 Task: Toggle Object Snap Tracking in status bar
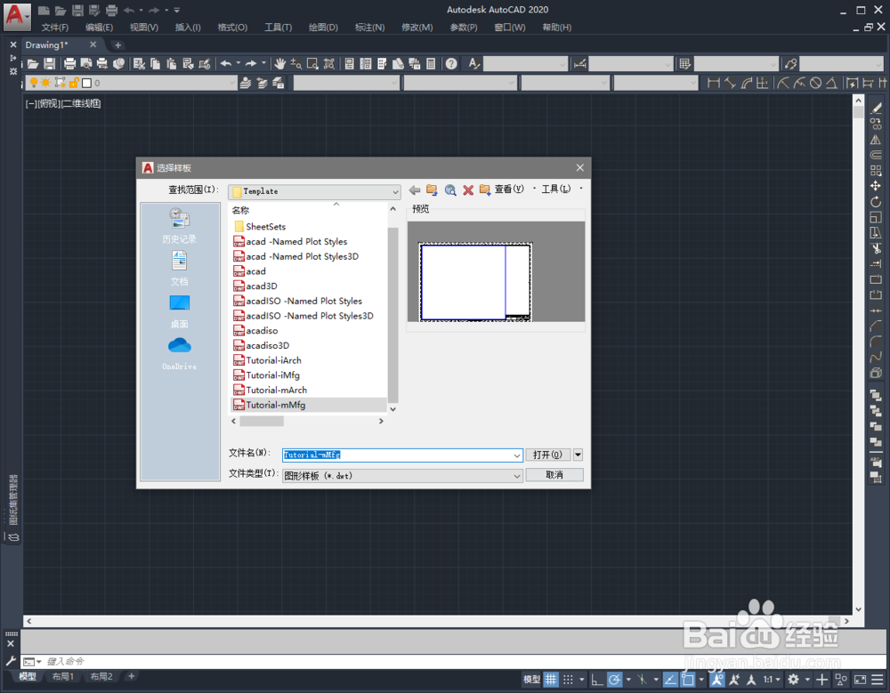click(670, 680)
